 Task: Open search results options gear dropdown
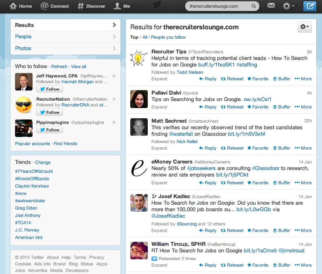304,27
